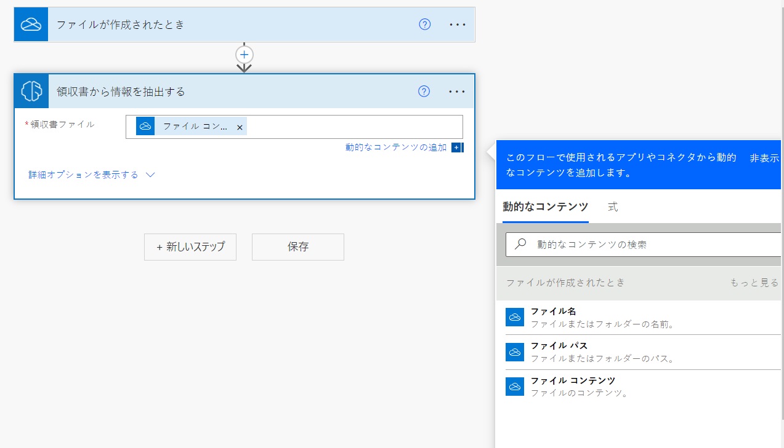Select the 動的なコンテンツ tab
The width and height of the screenshot is (784, 448).
click(x=545, y=207)
